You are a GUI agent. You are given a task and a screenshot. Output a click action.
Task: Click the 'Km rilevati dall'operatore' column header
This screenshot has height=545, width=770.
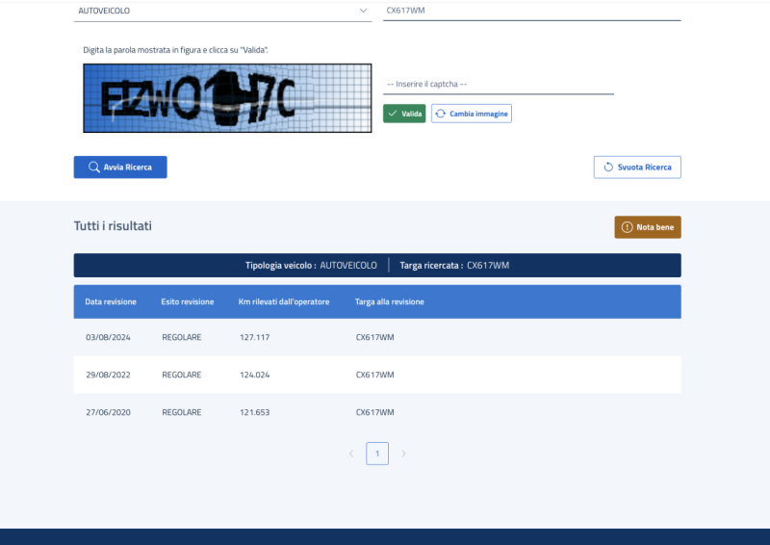[284, 301]
